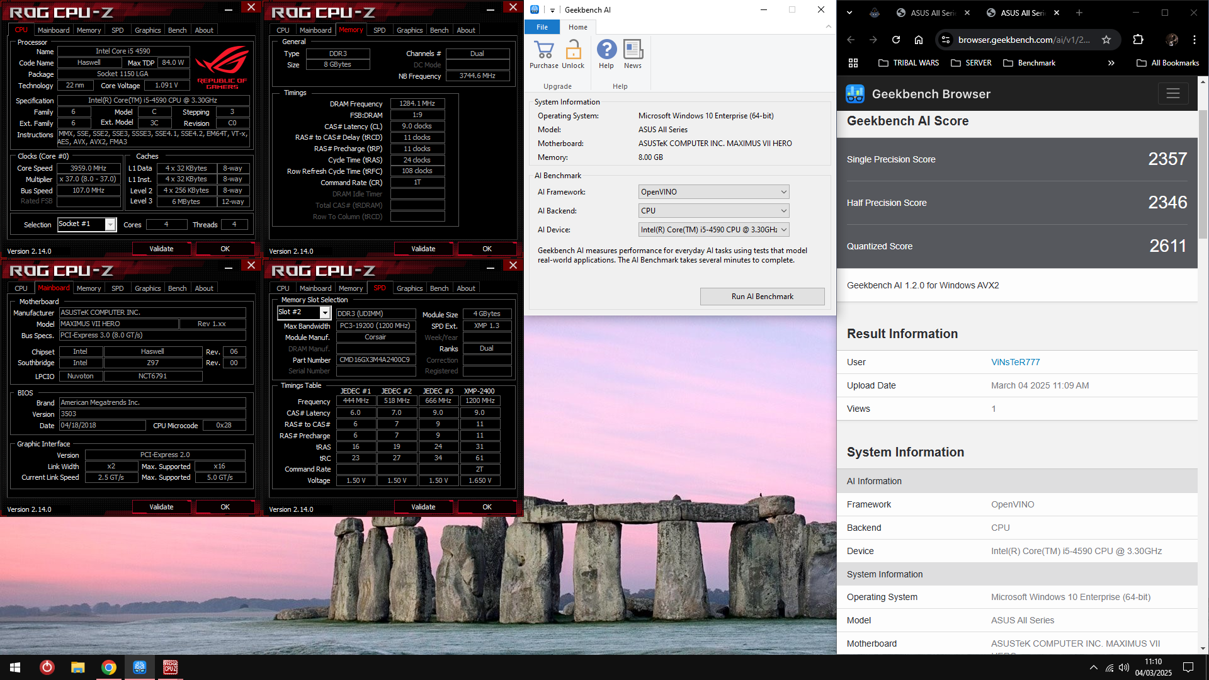Show hidden system tray icons
The width and height of the screenshot is (1209, 680).
click(1094, 667)
